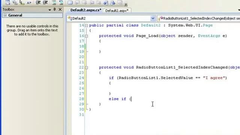Collapse RadioButtonList1_SelectedIndexChanged outline at line 22
Screen dimensions: 240x135
(x=86, y=67)
